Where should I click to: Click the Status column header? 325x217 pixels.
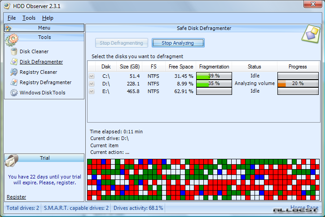coord(255,67)
